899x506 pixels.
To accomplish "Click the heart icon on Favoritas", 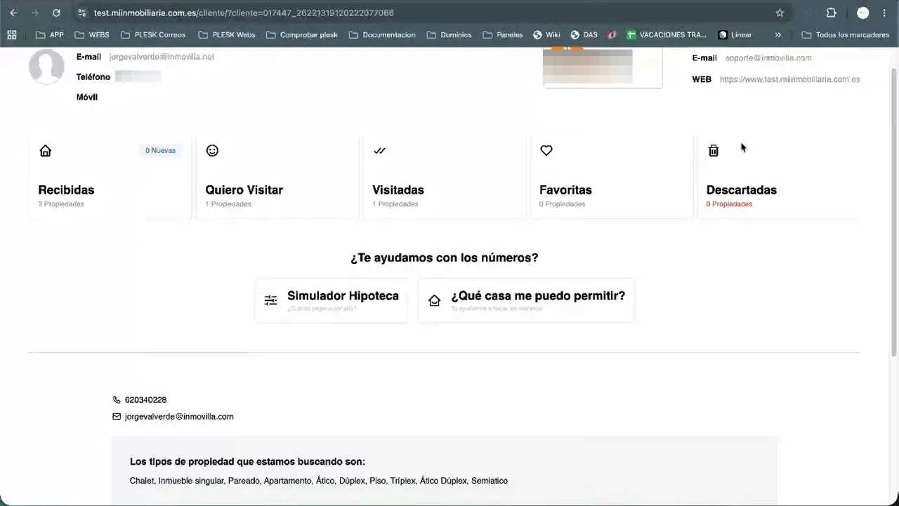I will click(x=546, y=150).
